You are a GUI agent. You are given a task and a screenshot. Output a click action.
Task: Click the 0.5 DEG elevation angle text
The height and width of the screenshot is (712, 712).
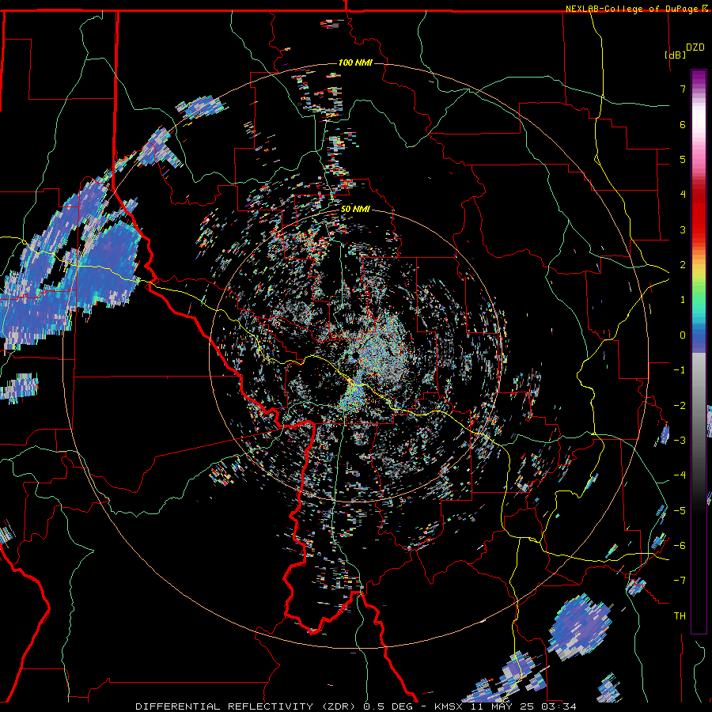(x=388, y=706)
